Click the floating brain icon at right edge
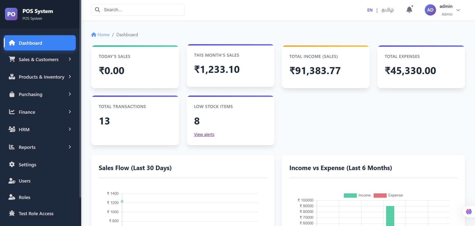Viewport: 475px width, 226px height. click(469, 211)
